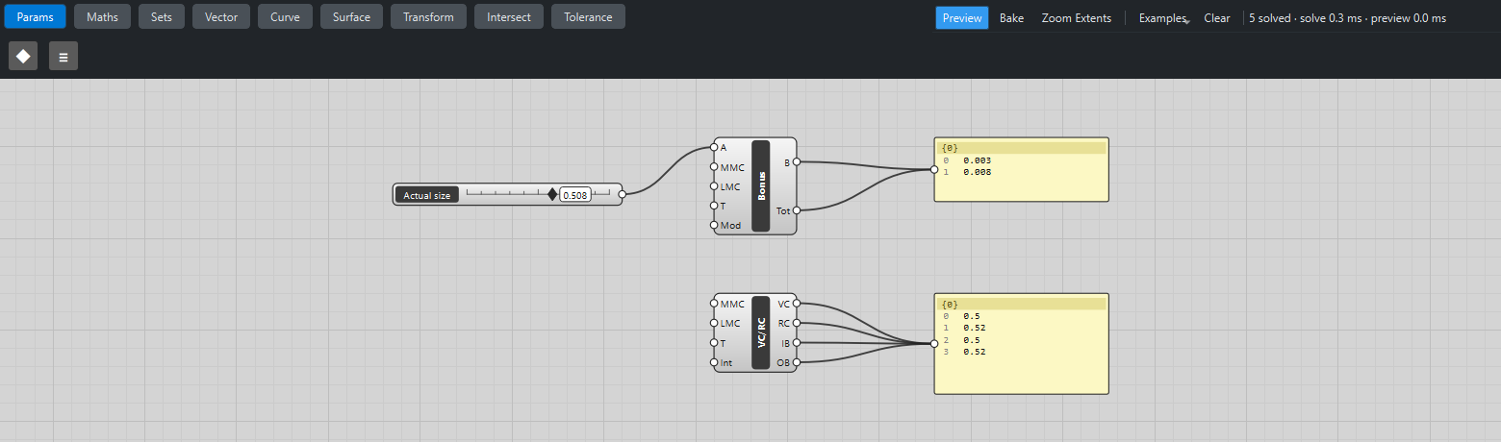This screenshot has width=1501, height=442.
Task: Toggle the Preview button
Action: [x=962, y=17]
